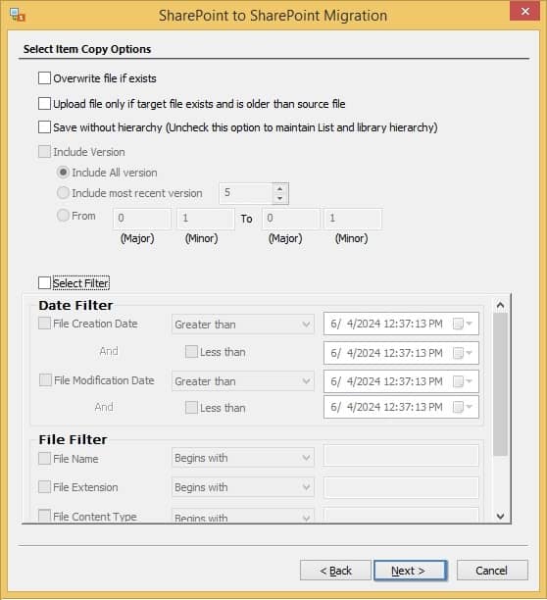Enable Overwrite file if exists
The width and height of the screenshot is (547, 600).
(x=44, y=78)
